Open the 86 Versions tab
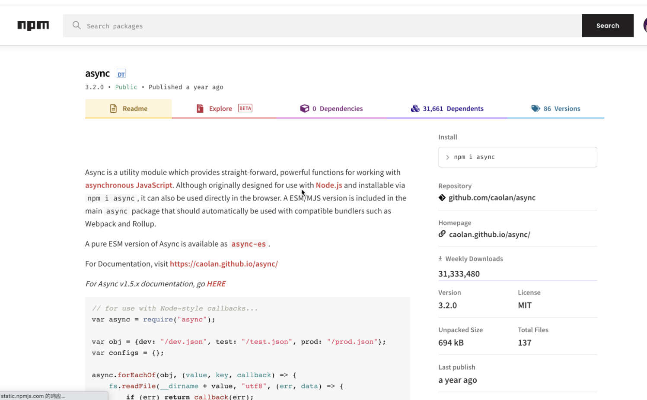Screen dimensions: 647x400 point(556,108)
